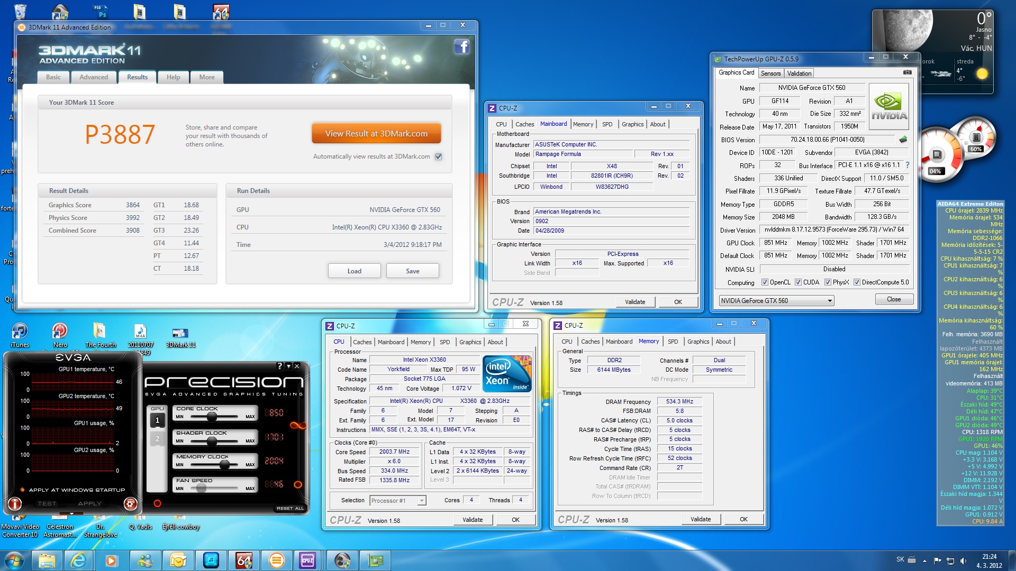Image resolution: width=1016 pixels, height=571 pixels.
Task: Open the Advanced tab in 3DMark 11
Action: pos(94,77)
